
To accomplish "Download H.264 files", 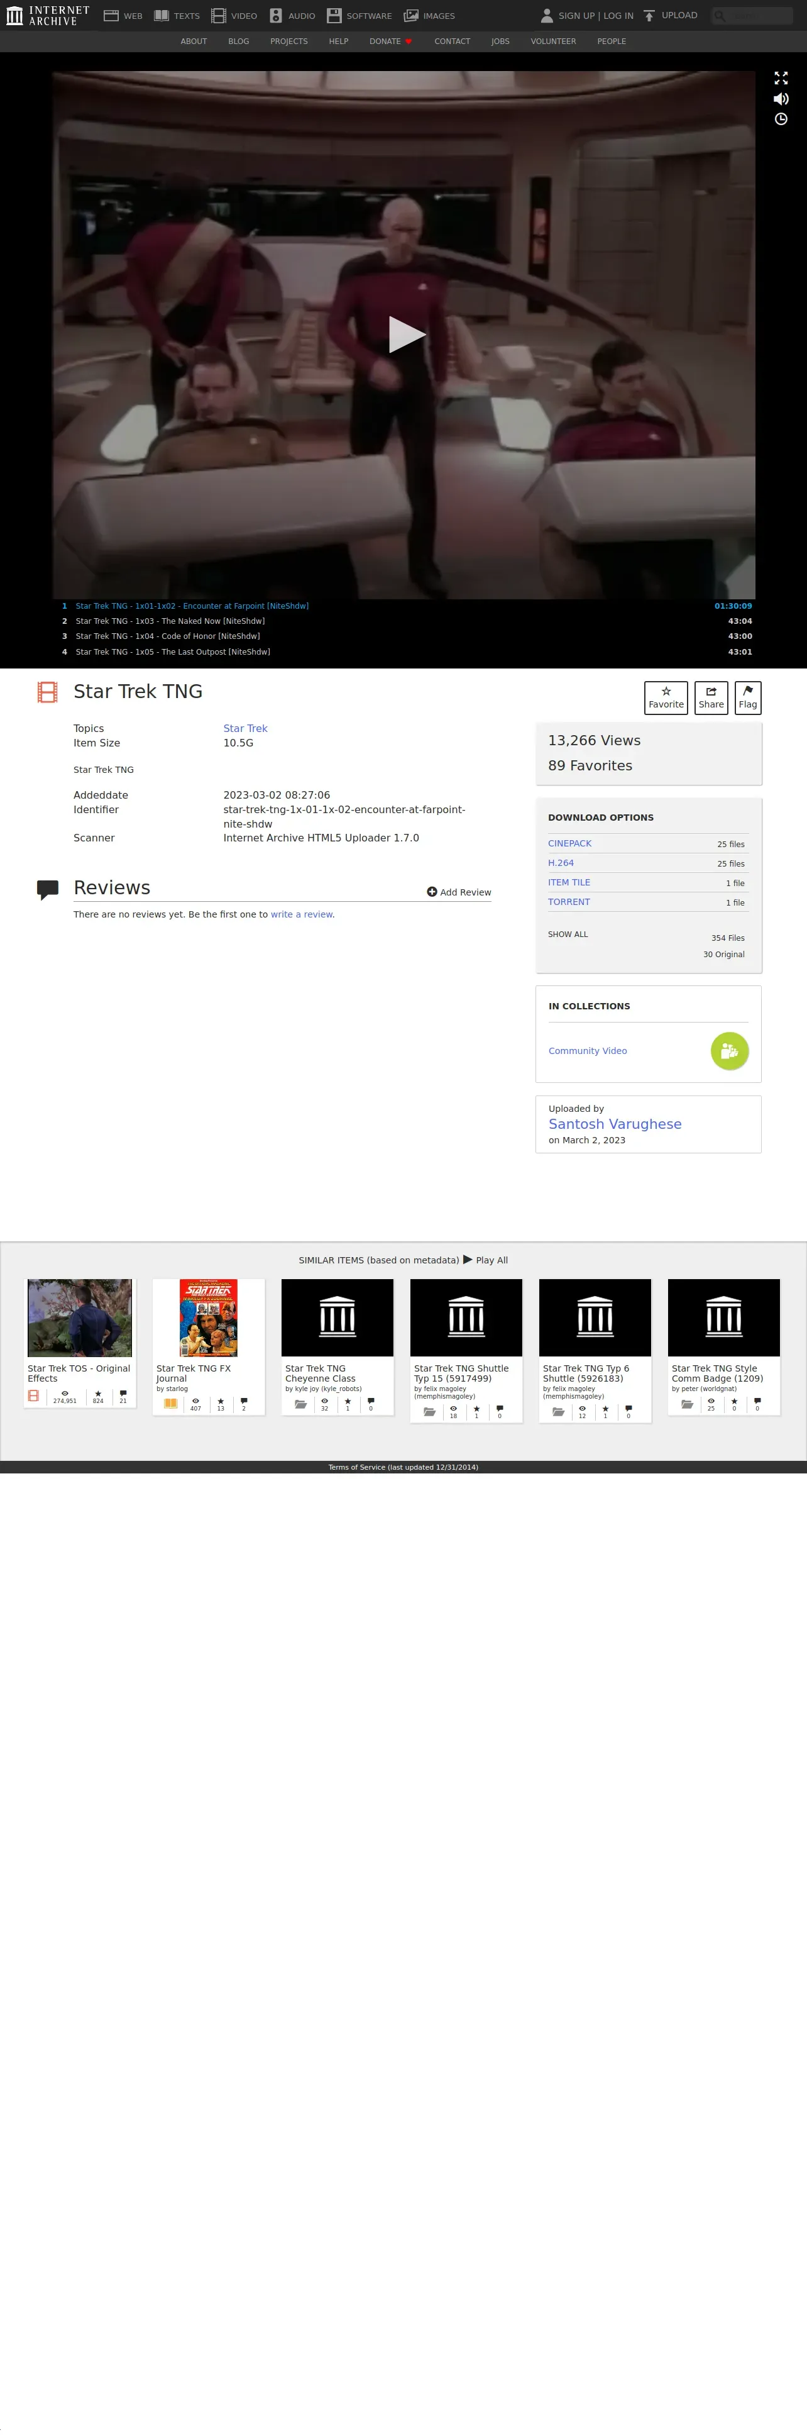I will pos(561,863).
